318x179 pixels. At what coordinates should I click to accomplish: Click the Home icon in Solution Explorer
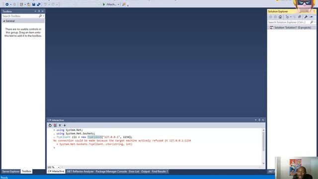pos(280,17)
